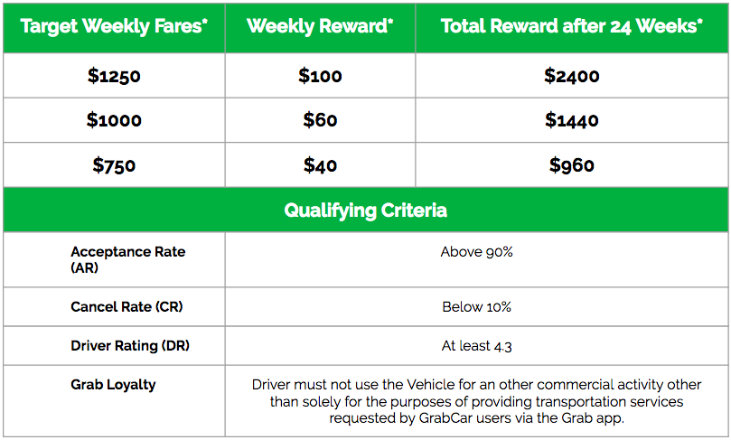Select the Driver Rating (DR) label
Screen dimensions: 731x440
tap(130, 346)
